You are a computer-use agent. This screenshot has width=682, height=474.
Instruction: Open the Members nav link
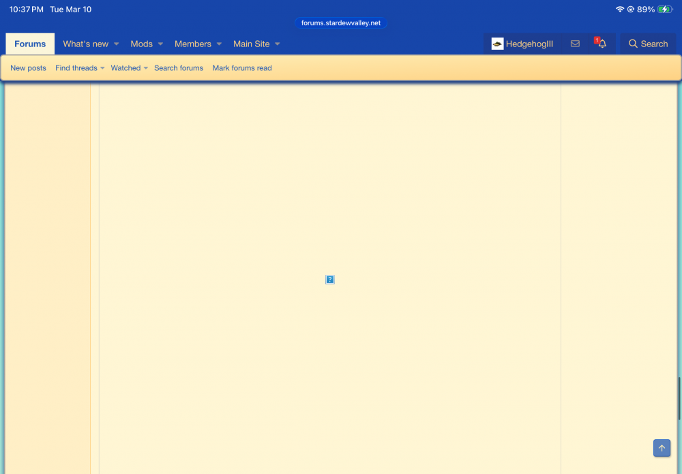point(192,44)
